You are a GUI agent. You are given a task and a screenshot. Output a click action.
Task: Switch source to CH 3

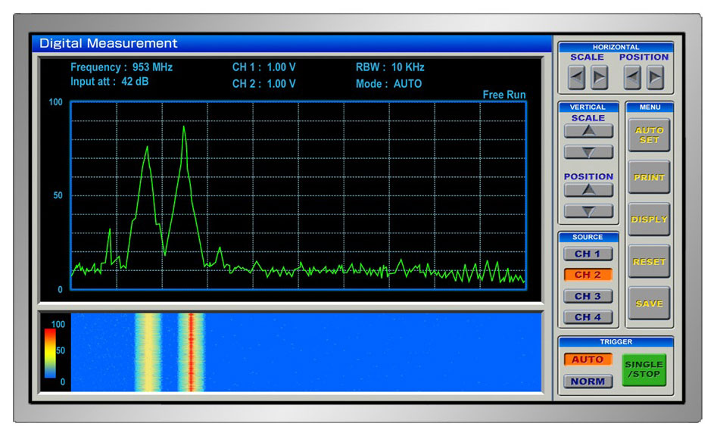pyautogui.click(x=588, y=296)
